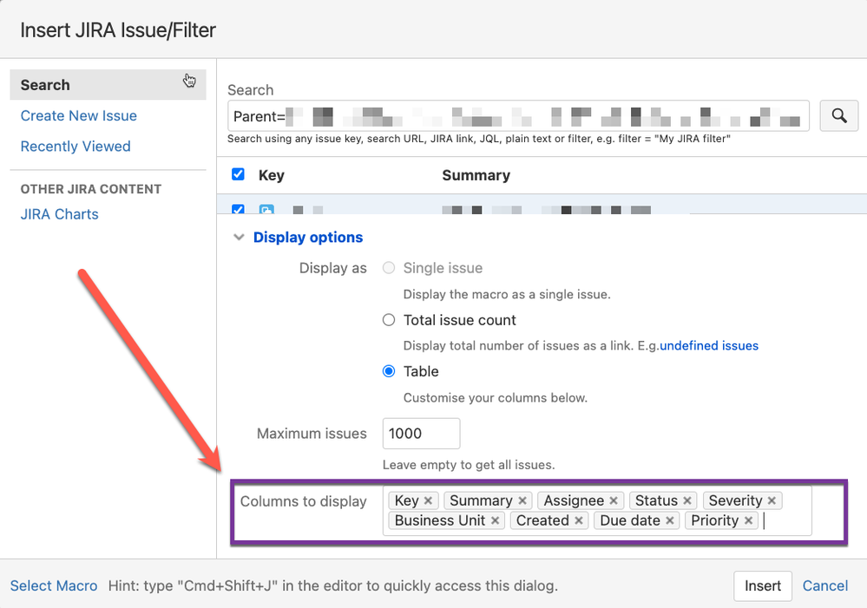Open Create New Issue section
The height and width of the screenshot is (608, 867).
(x=78, y=115)
